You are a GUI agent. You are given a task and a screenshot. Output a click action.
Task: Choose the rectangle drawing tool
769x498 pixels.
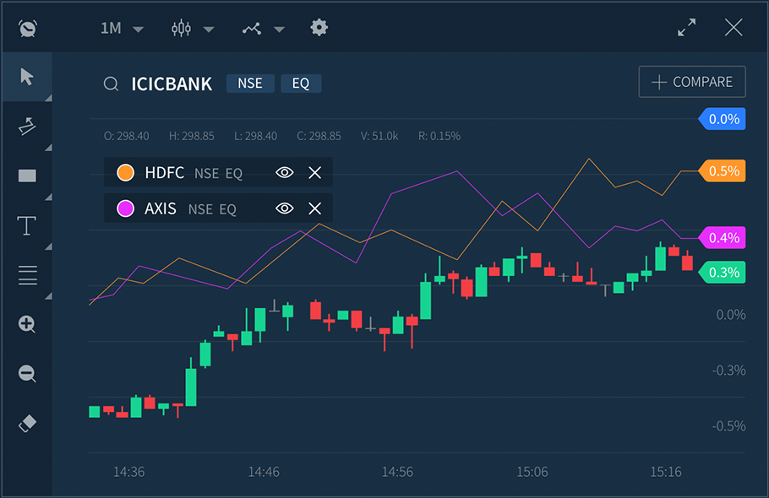[26, 175]
